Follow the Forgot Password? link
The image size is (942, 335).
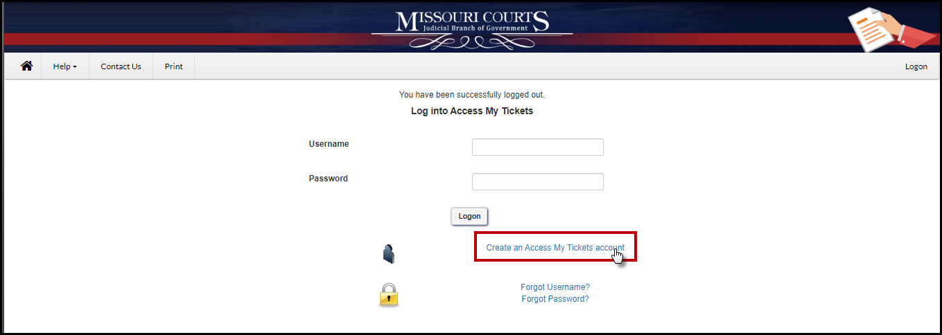click(555, 299)
